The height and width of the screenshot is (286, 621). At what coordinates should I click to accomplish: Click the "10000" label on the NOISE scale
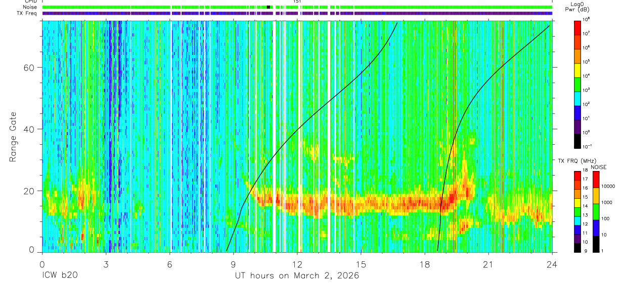tap(608, 187)
